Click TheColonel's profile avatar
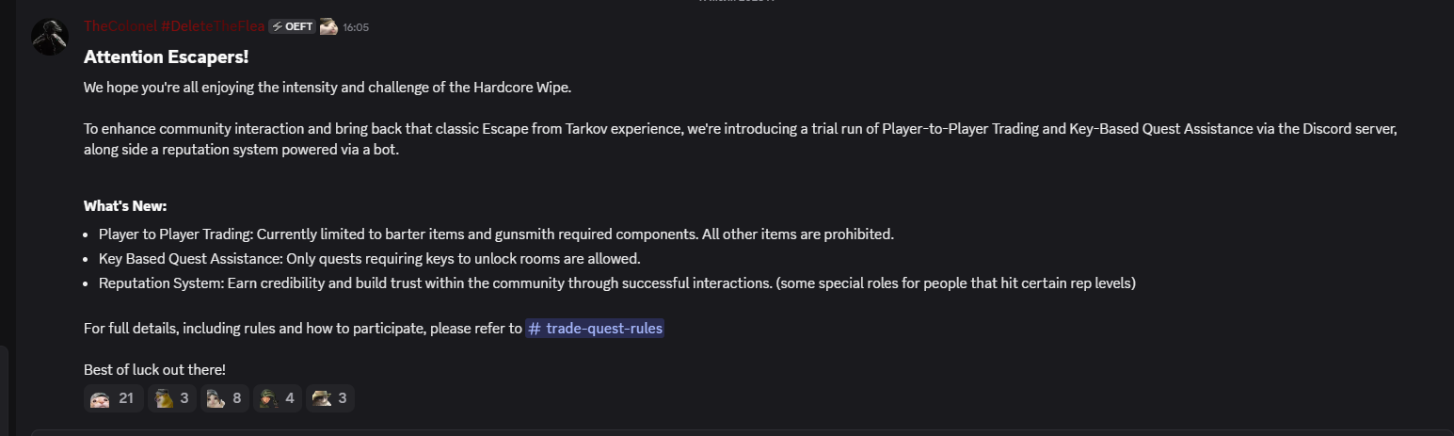Viewport: 1454px width, 436px height. pos(50,37)
